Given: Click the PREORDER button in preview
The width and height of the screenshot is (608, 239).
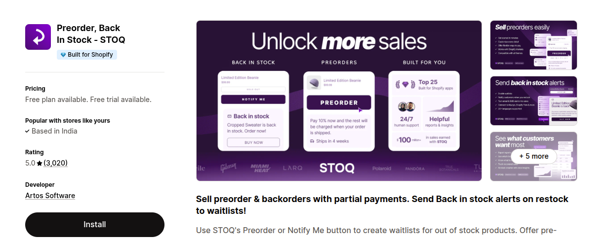Looking at the screenshot, I should (339, 102).
